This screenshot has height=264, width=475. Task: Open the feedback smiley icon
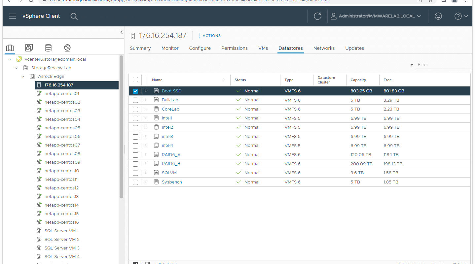[438, 16]
